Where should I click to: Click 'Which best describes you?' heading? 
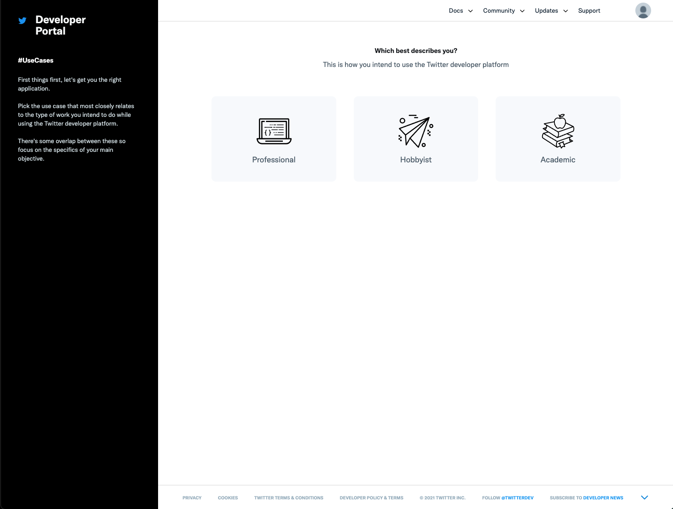pos(416,51)
